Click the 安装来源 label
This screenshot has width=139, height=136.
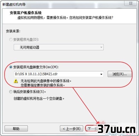click(13, 31)
